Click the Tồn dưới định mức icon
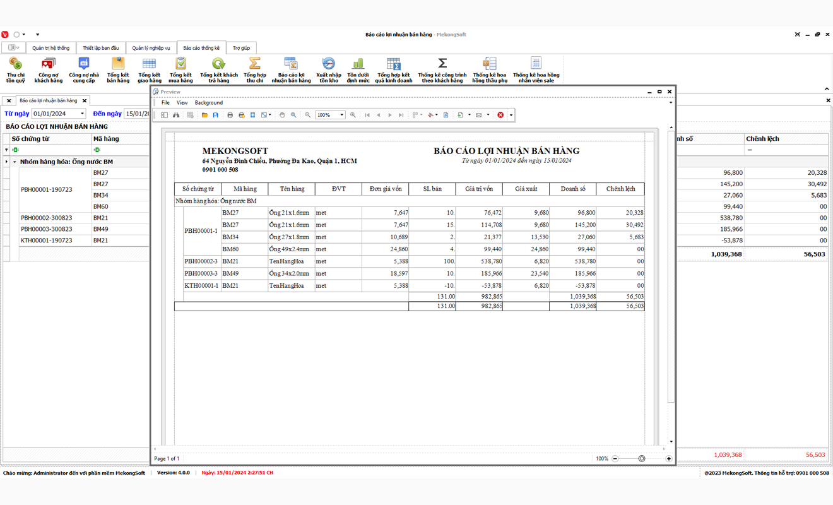833x505 pixels. [358, 69]
